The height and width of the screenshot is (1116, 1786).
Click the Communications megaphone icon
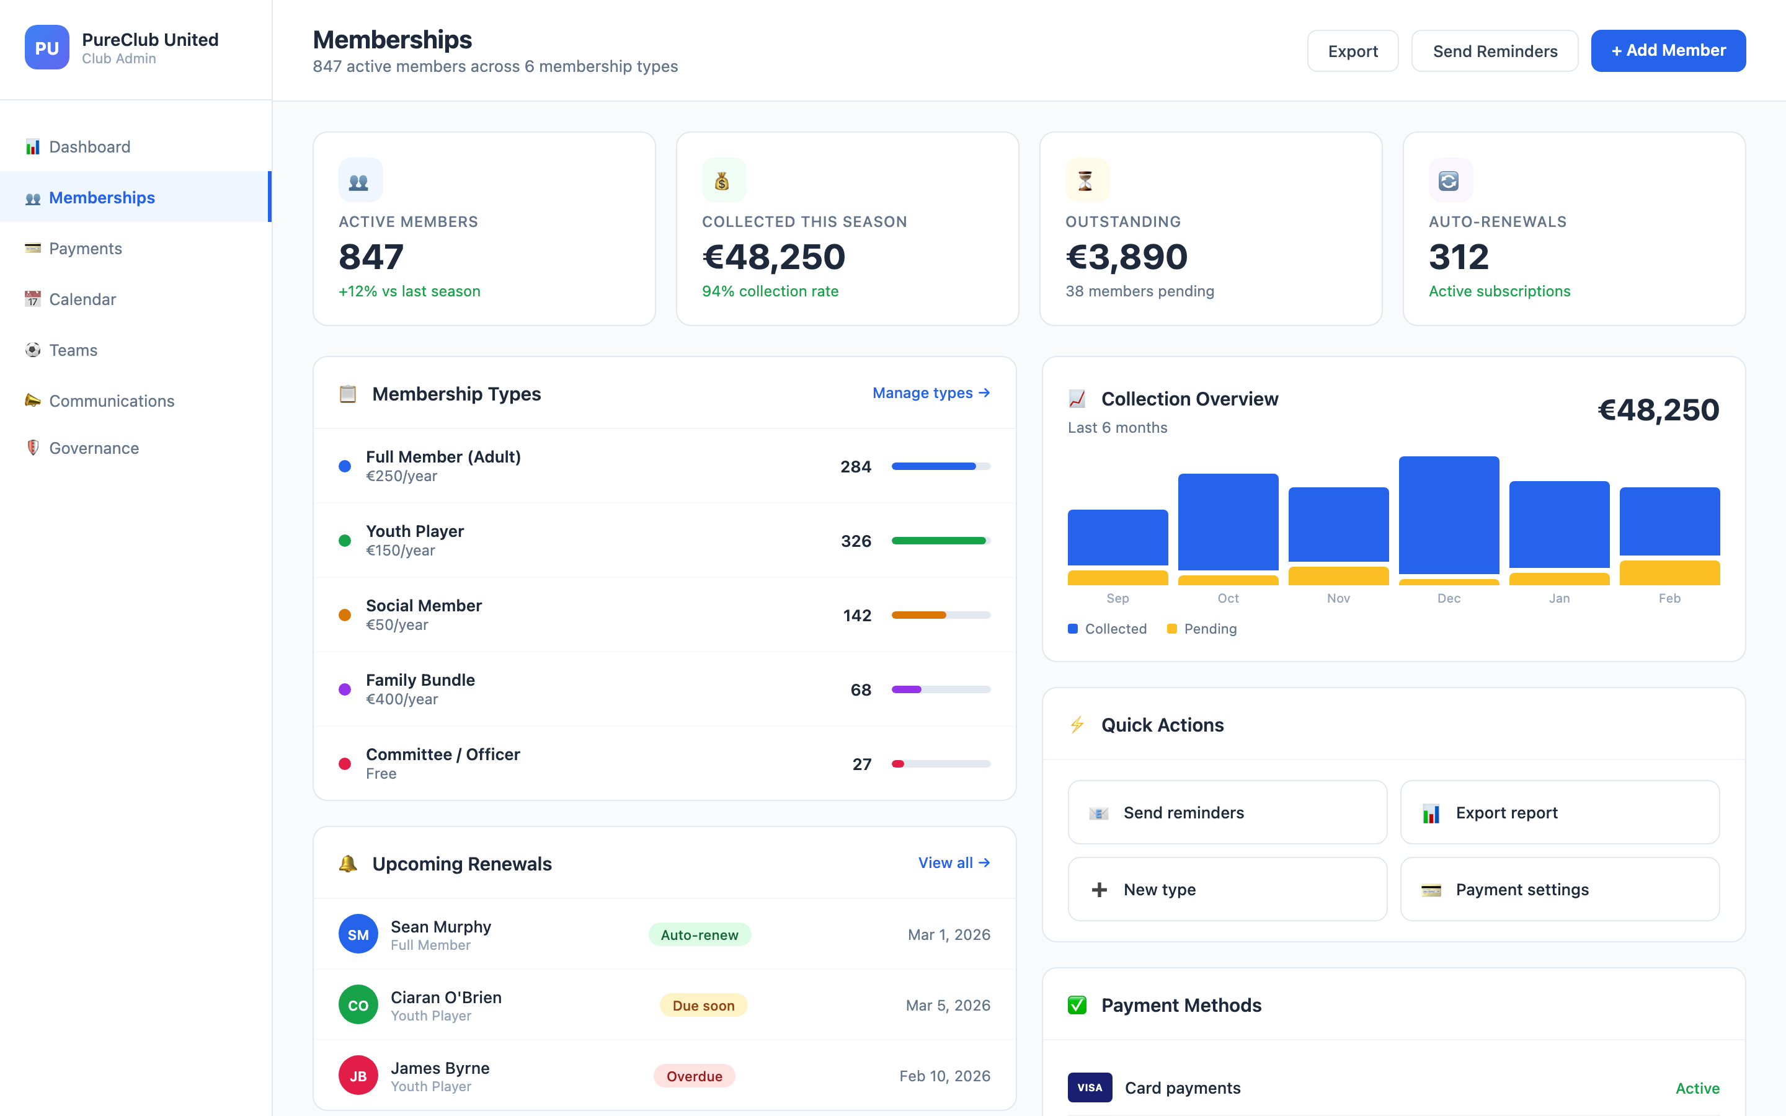(32, 401)
